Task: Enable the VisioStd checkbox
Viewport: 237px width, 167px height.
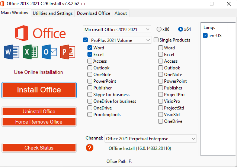Action: pyautogui.click(x=160, y=115)
